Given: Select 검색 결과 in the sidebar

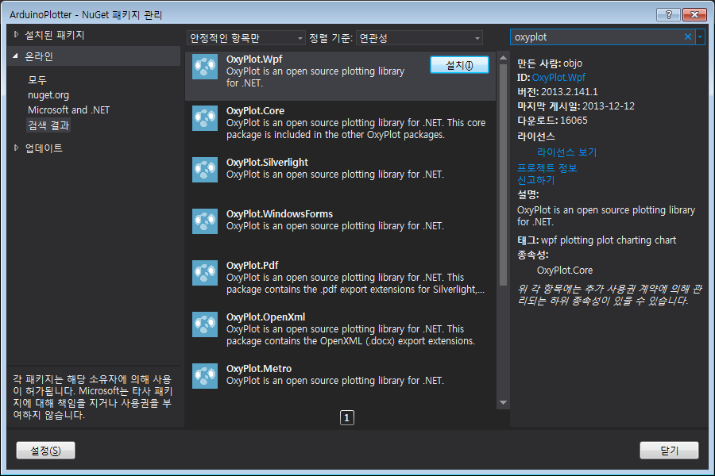Looking at the screenshot, I should [48, 125].
